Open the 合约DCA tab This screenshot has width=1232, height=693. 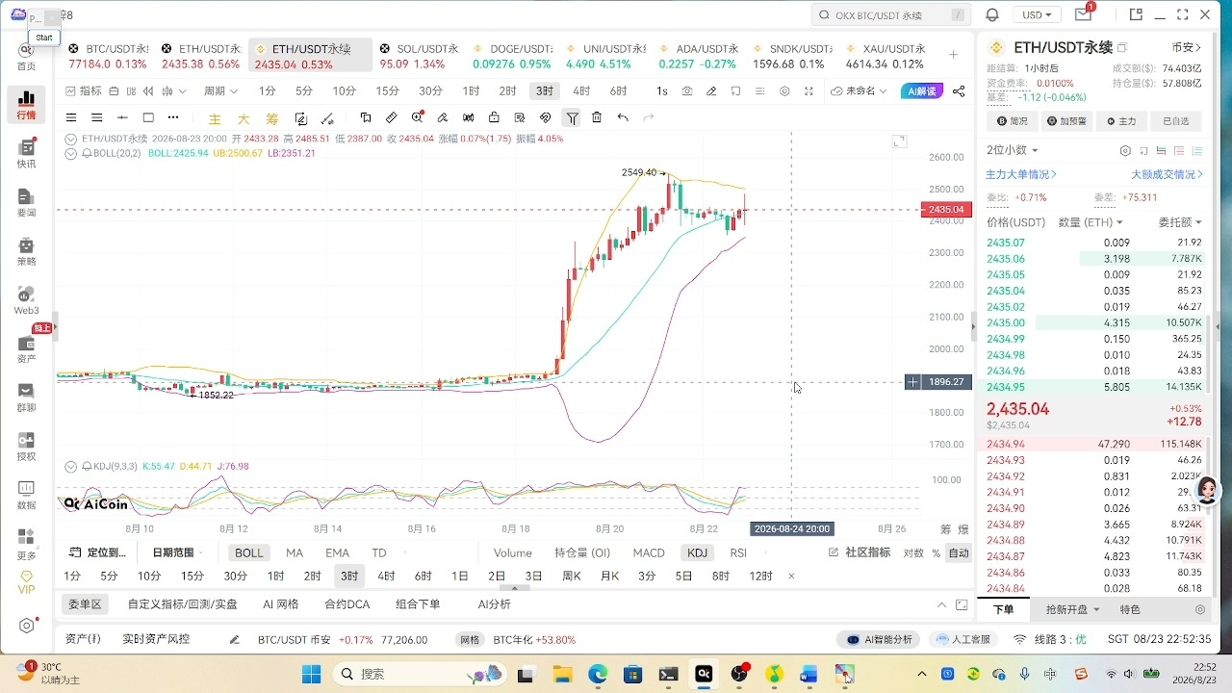(346, 604)
